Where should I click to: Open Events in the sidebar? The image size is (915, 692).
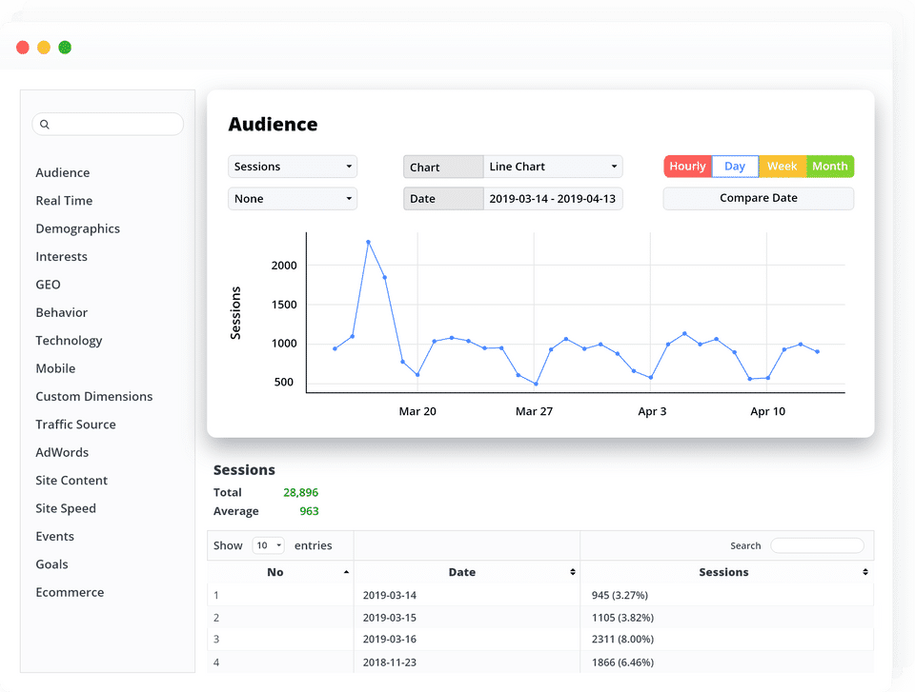55,536
